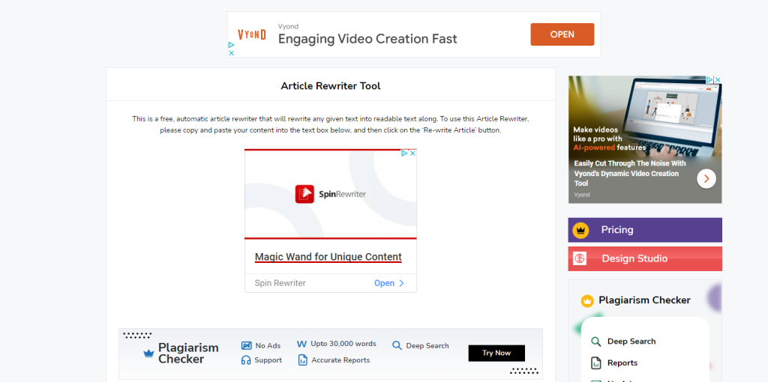Click 'Engaging Video Creation Fast' ad headline

[x=367, y=39]
